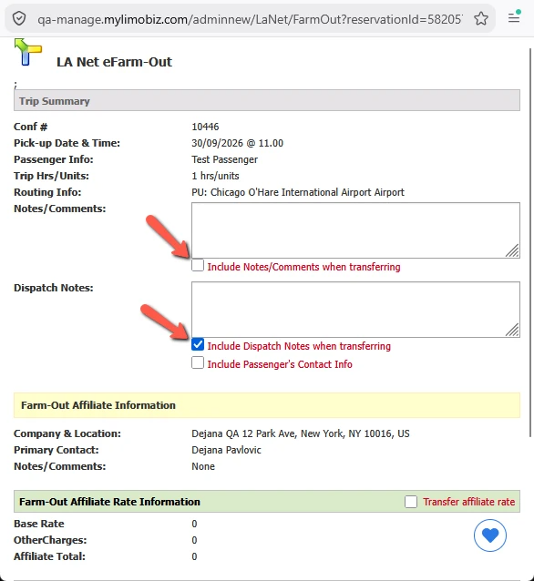The height and width of the screenshot is (581, 534).
Task: Click the Pick-up Date & Time label
Action: tap(67, 143)
